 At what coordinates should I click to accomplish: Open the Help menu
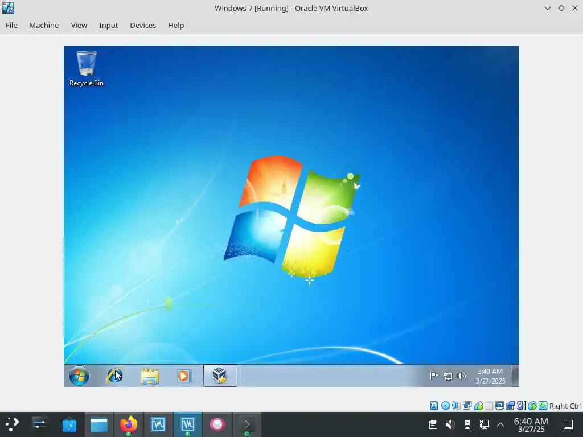click(x=176, y=25)
